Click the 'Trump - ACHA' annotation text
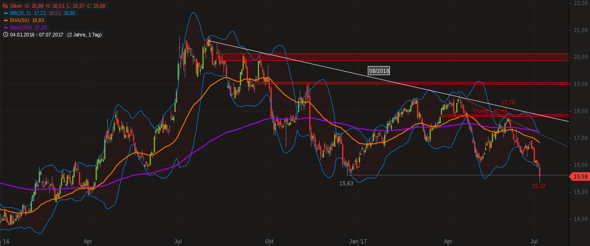This screenshot has width=590, height=246. 490,111
